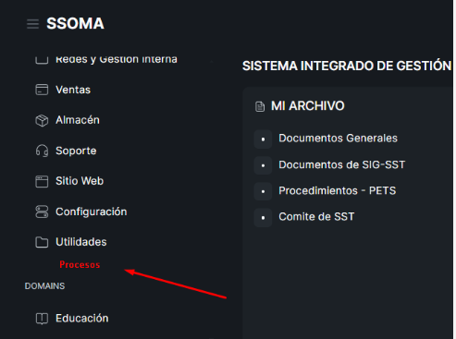The height and width of the screenshot is (339, 456).
Task: Click the SSOMA title logo
Action: click(75, 24)
